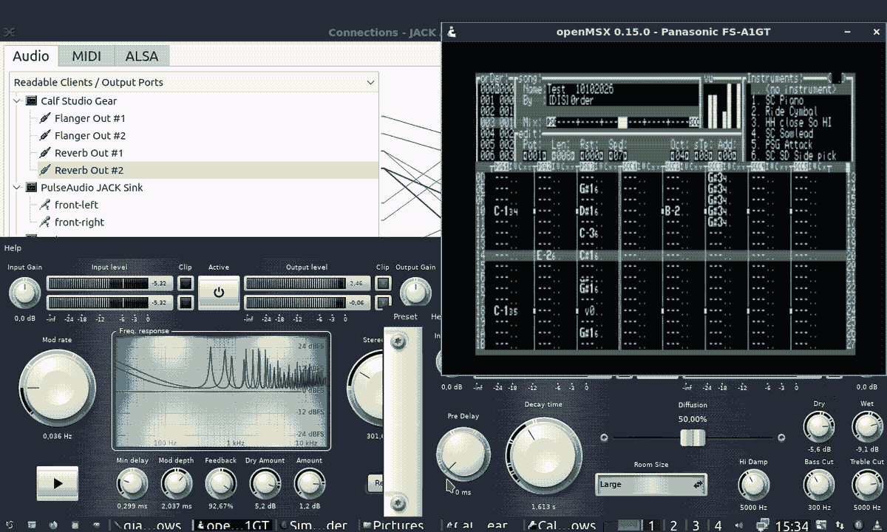
Task: Click the Feedback knob
Action: (220, 484)
